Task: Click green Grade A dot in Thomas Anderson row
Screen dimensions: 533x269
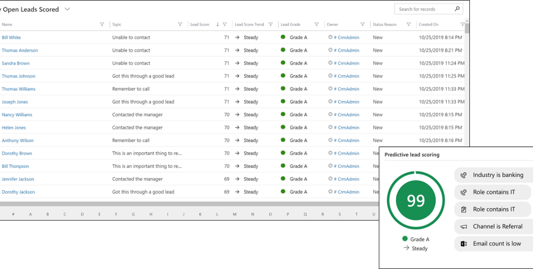Action: 283,50
